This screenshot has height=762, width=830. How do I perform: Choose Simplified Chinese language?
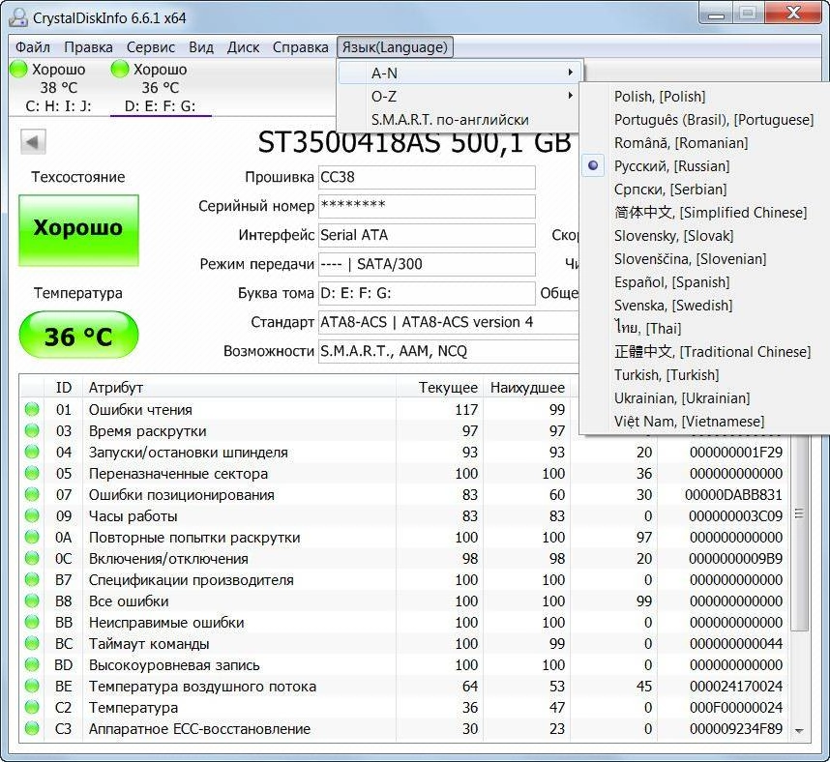[704, 212]
